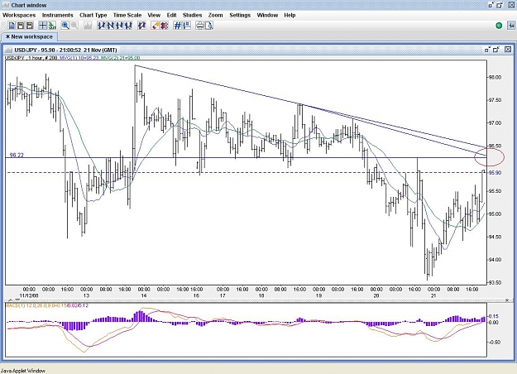Screen dimensions: 517x374
Task: Click the MVG(1) moving average legend
Action: click(x=81, y=58)
